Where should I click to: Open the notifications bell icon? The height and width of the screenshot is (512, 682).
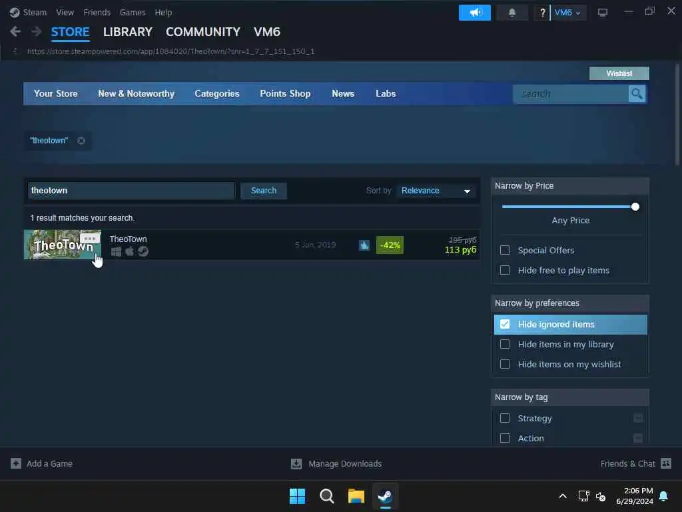pyautogui.click(x=512, y=13)
